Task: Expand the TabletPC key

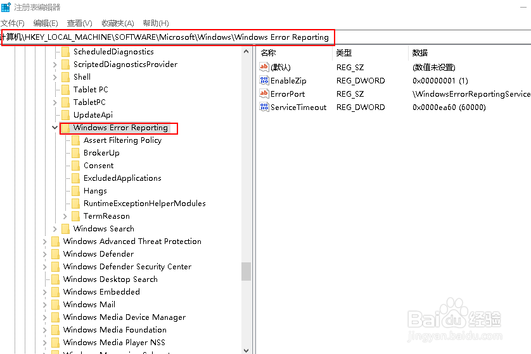Action: 55,102
